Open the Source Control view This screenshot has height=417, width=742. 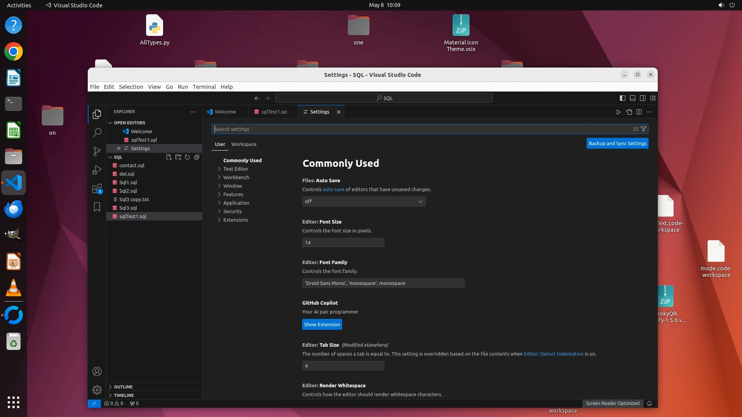coord(97,151)
